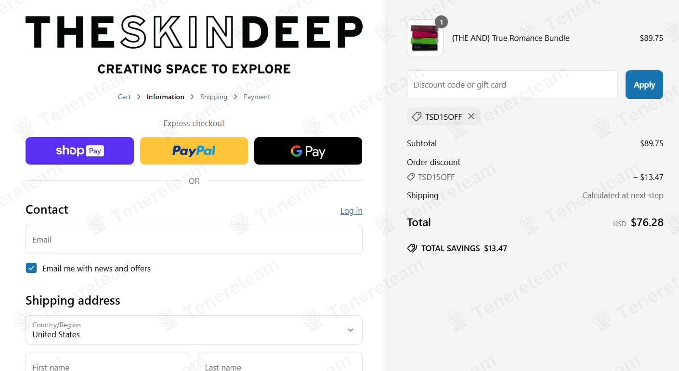Click into the Email contact field
This screenshot has height=371, width=679.
pyautogui.click(x=194, y=240)
